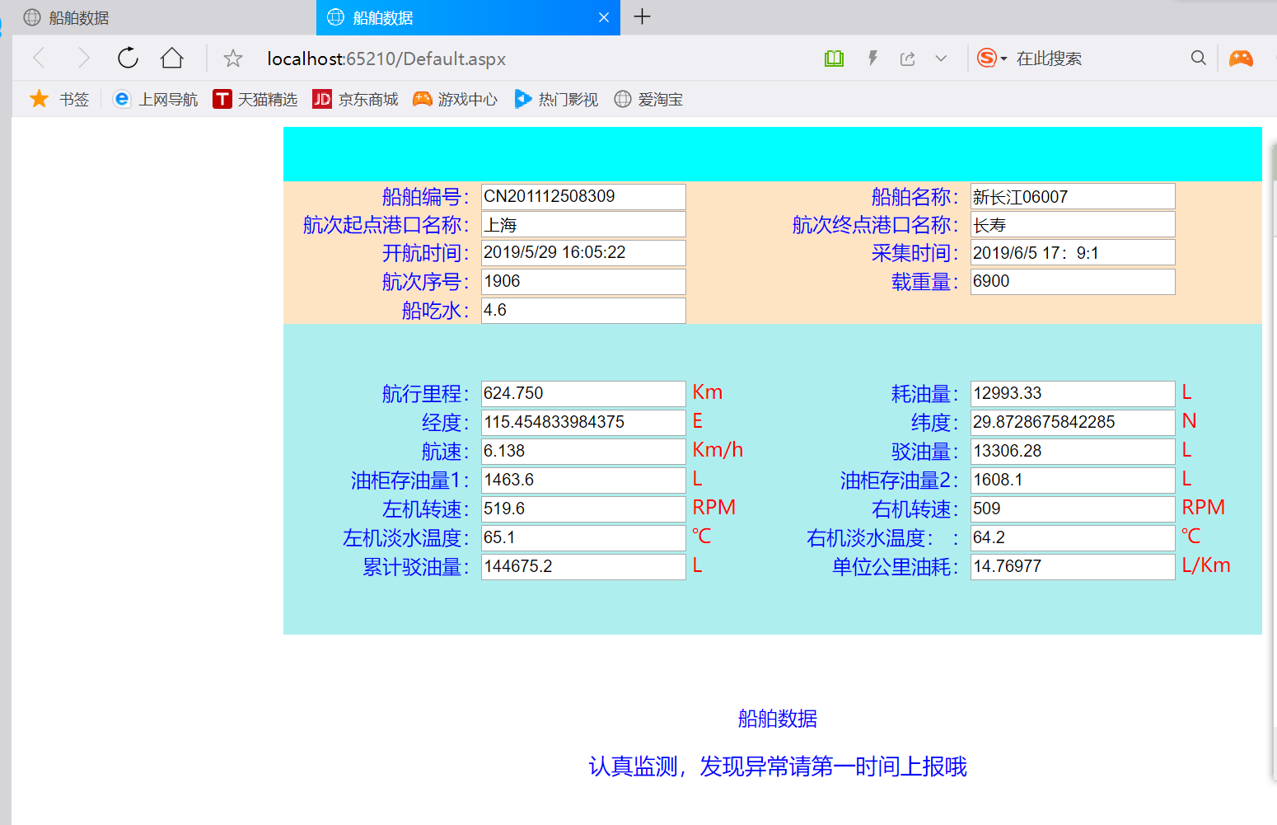Open 京东商城 bookmark
1277x825 pixels.
tap(355, 100)
